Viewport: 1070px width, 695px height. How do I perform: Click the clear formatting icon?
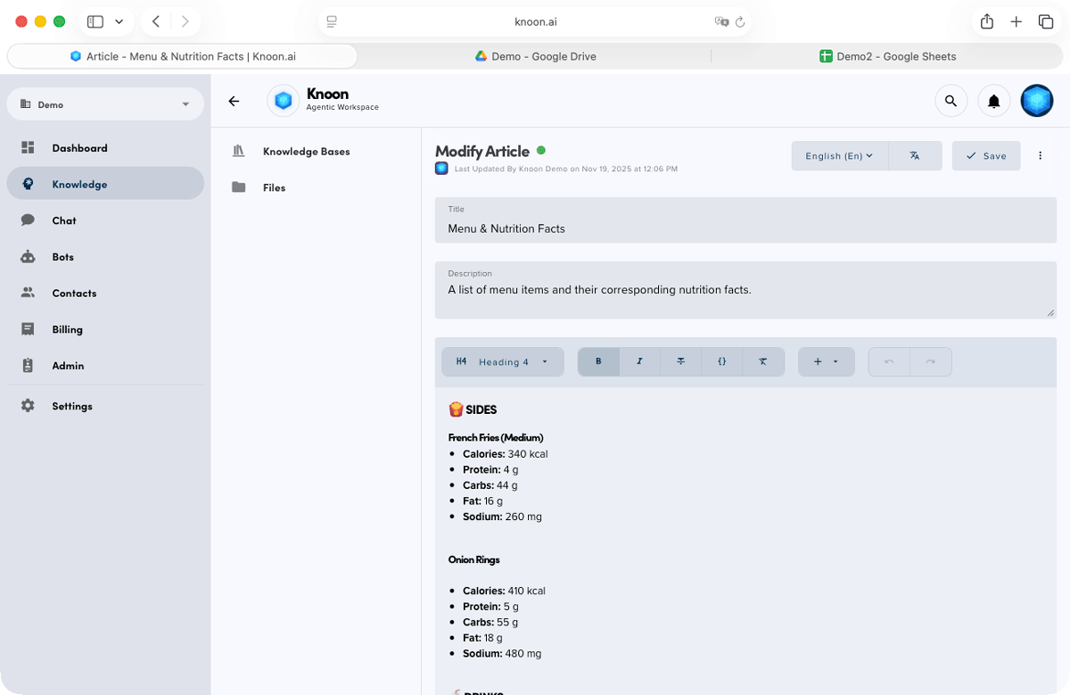click(x=763, y=361)
